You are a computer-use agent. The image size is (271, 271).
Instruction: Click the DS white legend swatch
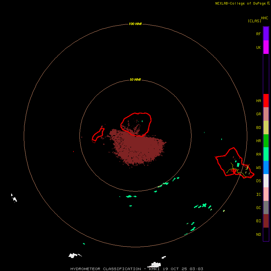click(266, 181)
